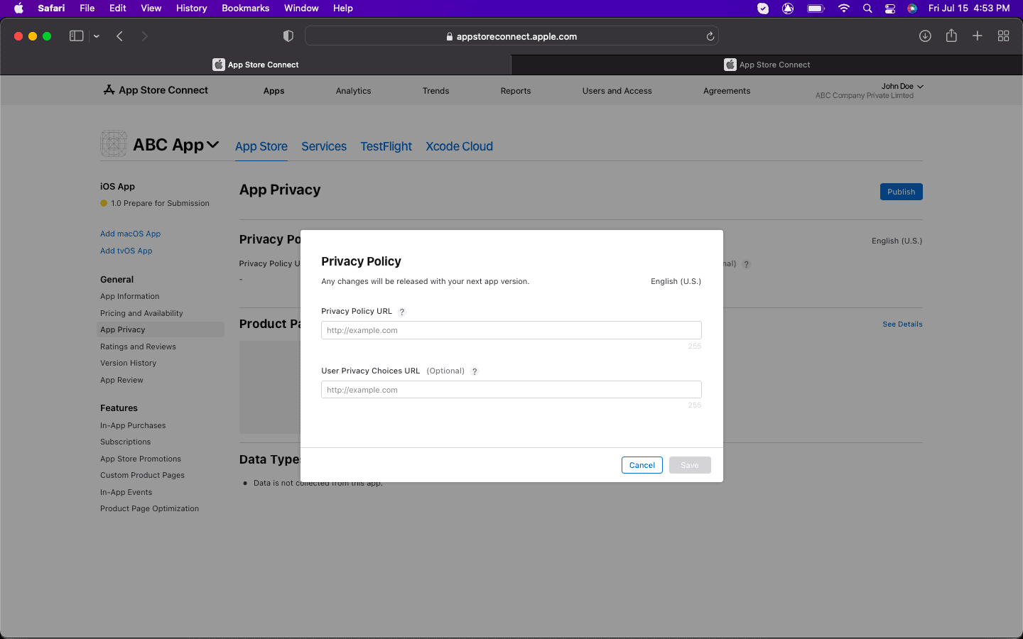Show tab overview grid icon
Screen dimensions: 1023x639
click(1004, 36)
